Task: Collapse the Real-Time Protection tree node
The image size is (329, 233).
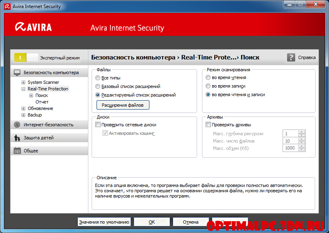Action: 23,89
